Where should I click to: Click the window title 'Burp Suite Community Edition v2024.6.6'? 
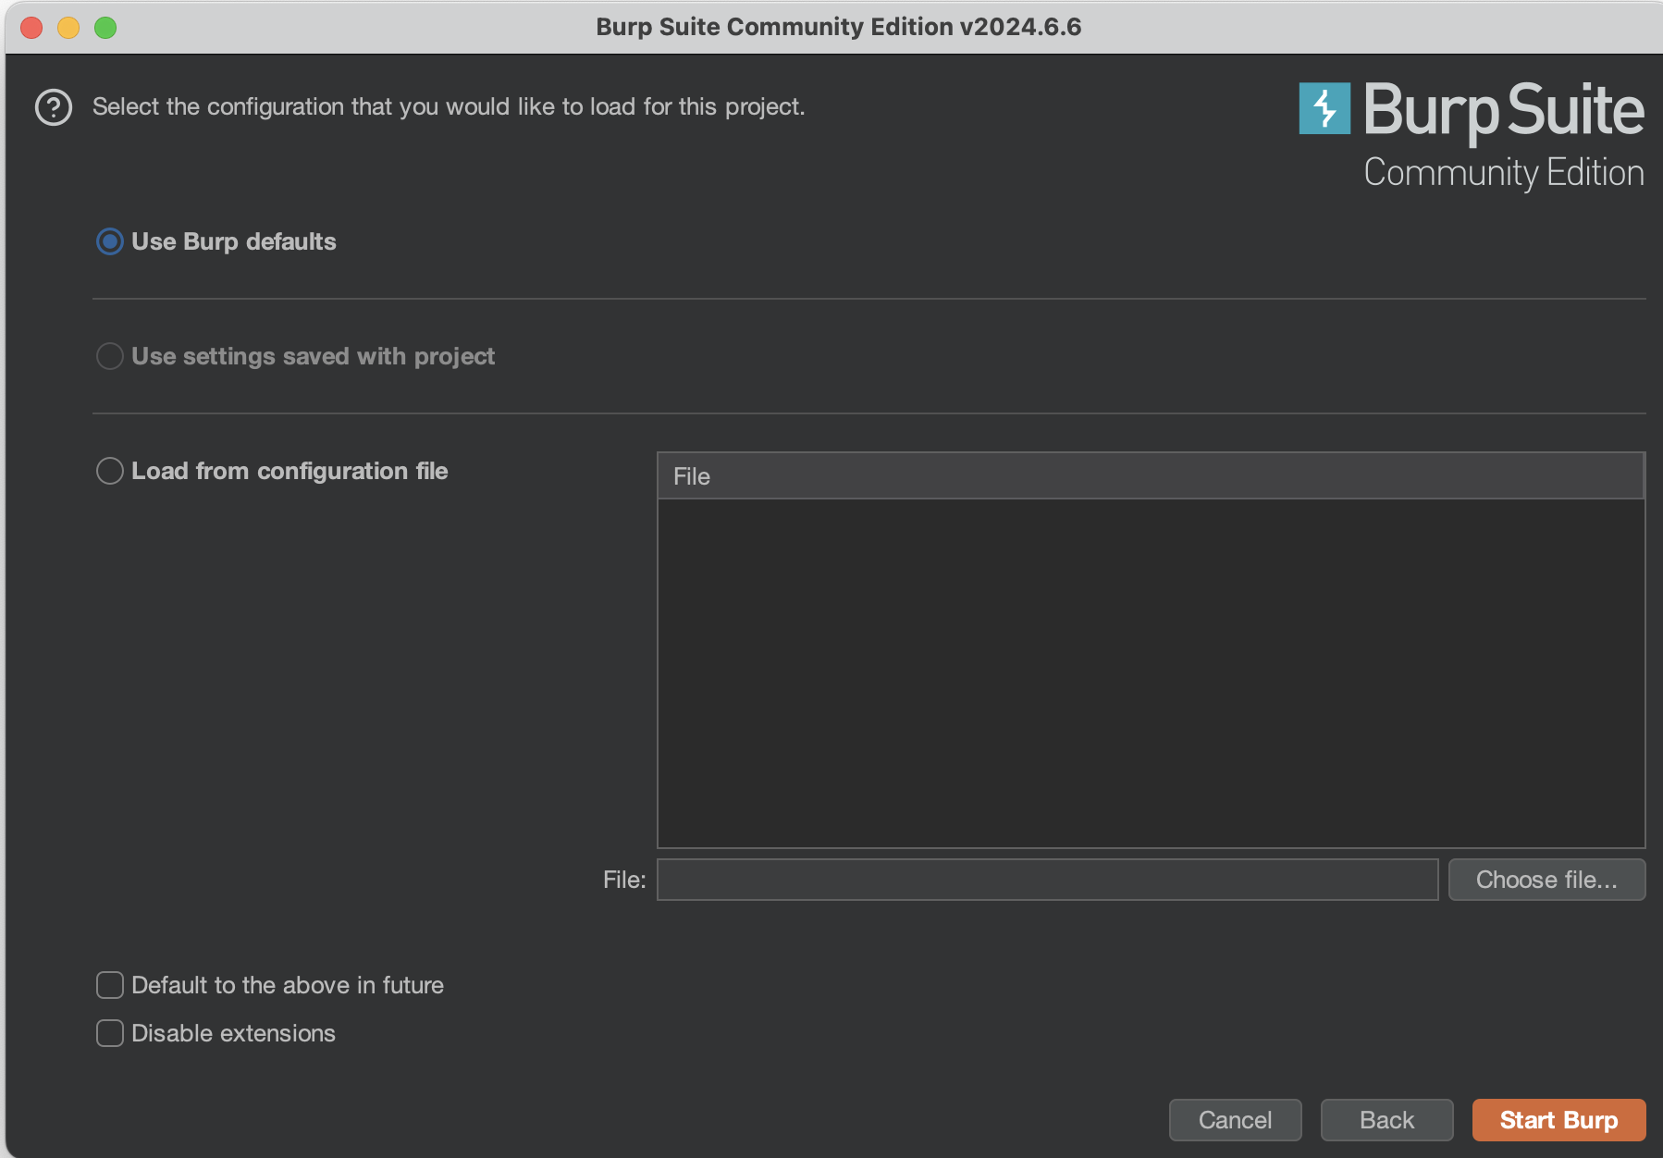point(838,27)
